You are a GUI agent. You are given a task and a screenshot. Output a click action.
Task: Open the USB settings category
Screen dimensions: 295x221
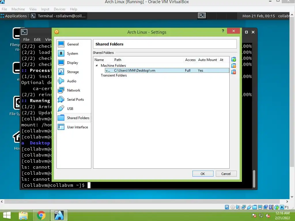73,108
